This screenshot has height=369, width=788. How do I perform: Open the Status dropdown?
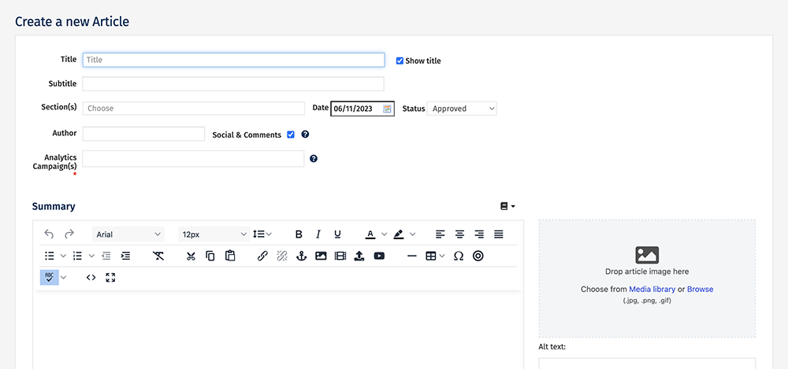(462, 109)
